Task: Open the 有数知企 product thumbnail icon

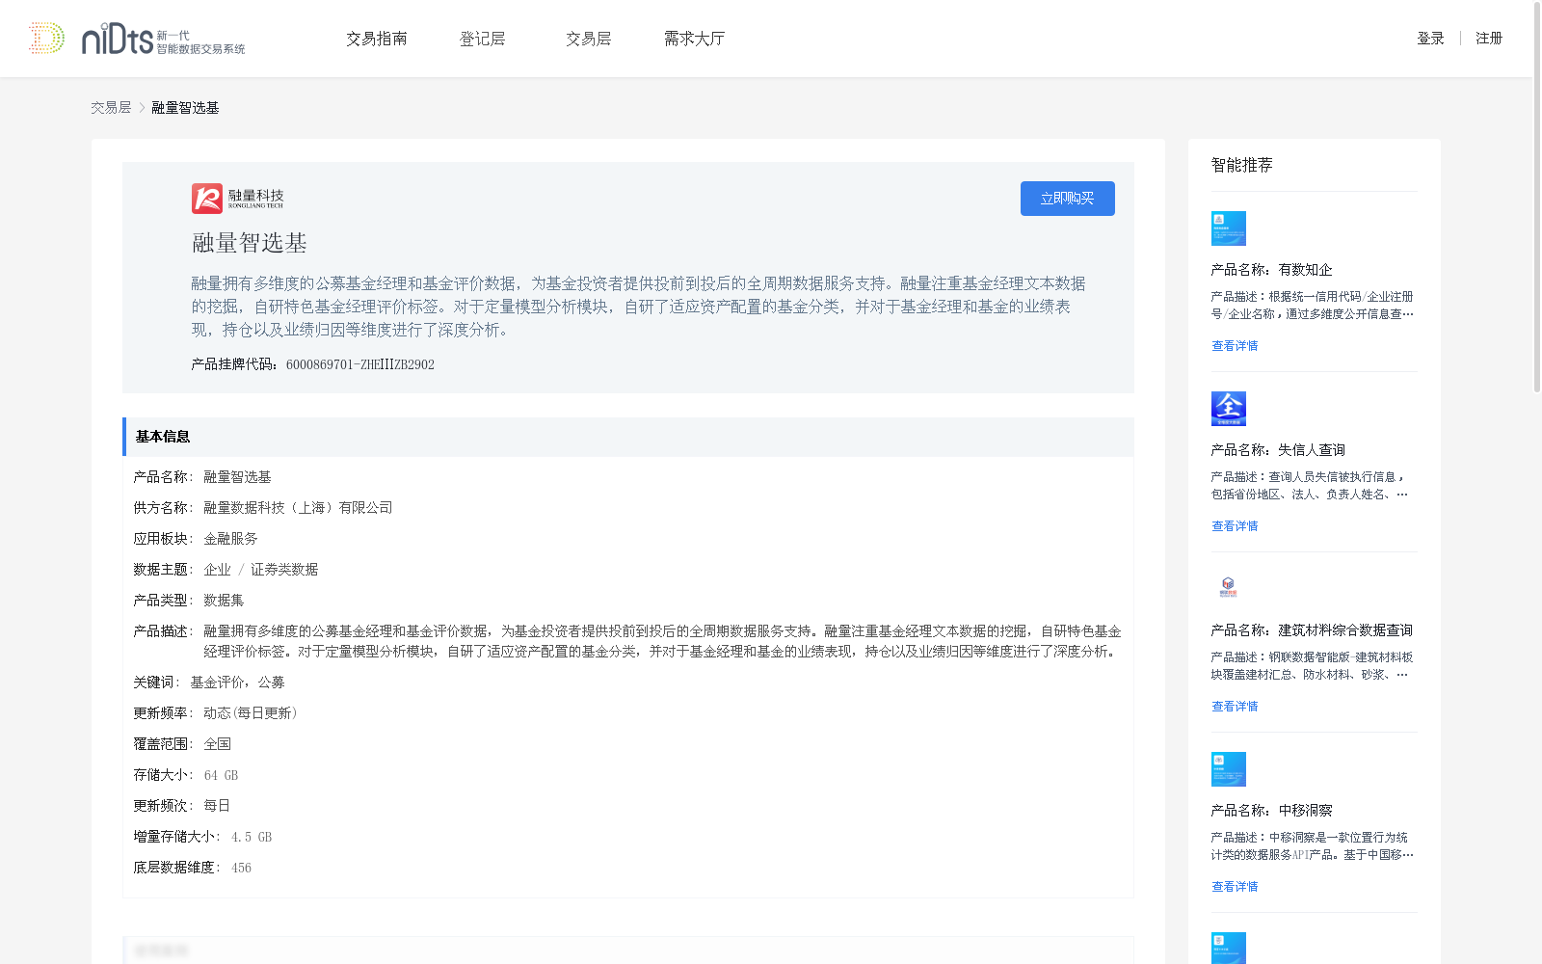Action: click(x=1229, y=228)
